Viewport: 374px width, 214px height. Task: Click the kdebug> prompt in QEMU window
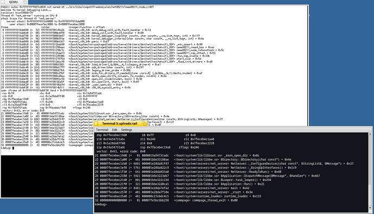(6, 148)
